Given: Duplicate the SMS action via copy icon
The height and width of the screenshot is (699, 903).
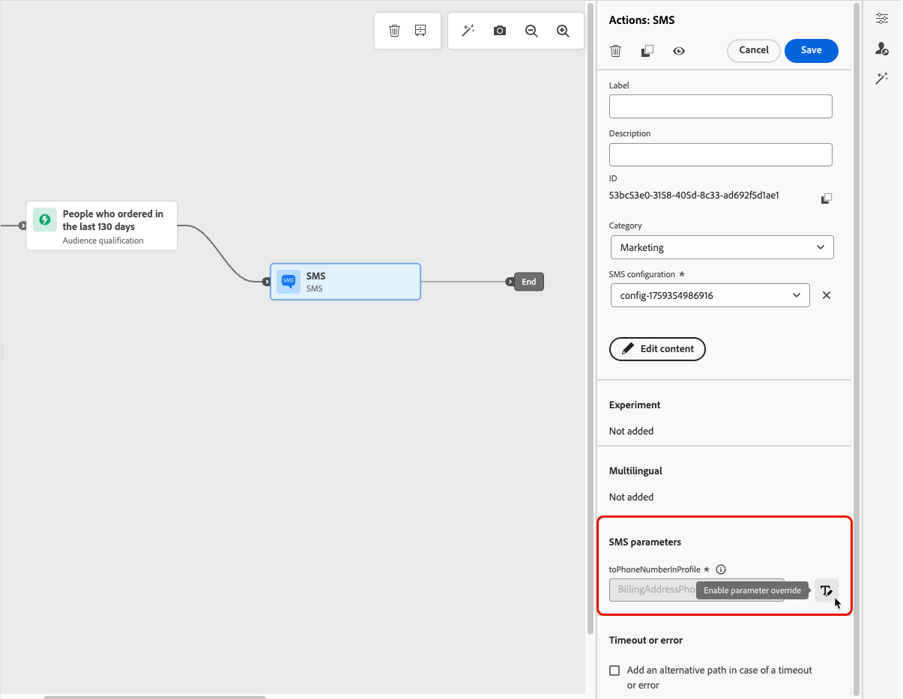Looking at the screenshot, I should point(647,51).
